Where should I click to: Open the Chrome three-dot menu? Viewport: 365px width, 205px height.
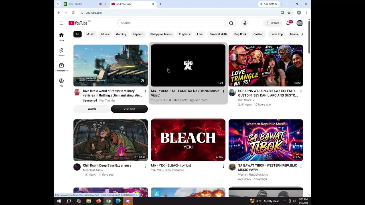(306, 13)
